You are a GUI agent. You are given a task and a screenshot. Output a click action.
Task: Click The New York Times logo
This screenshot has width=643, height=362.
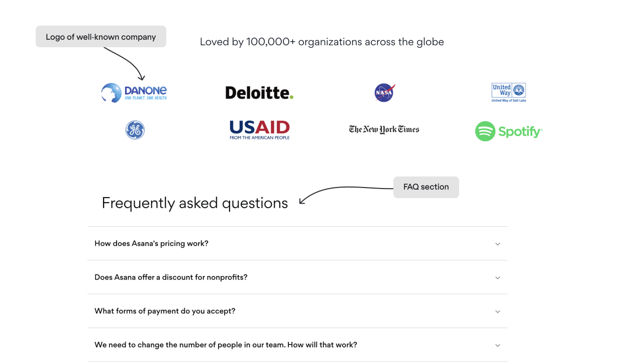384,129
